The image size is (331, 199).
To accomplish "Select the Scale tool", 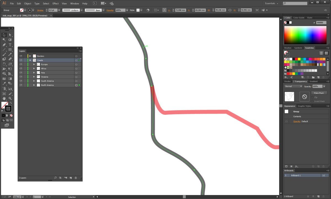I will (10, 64).
